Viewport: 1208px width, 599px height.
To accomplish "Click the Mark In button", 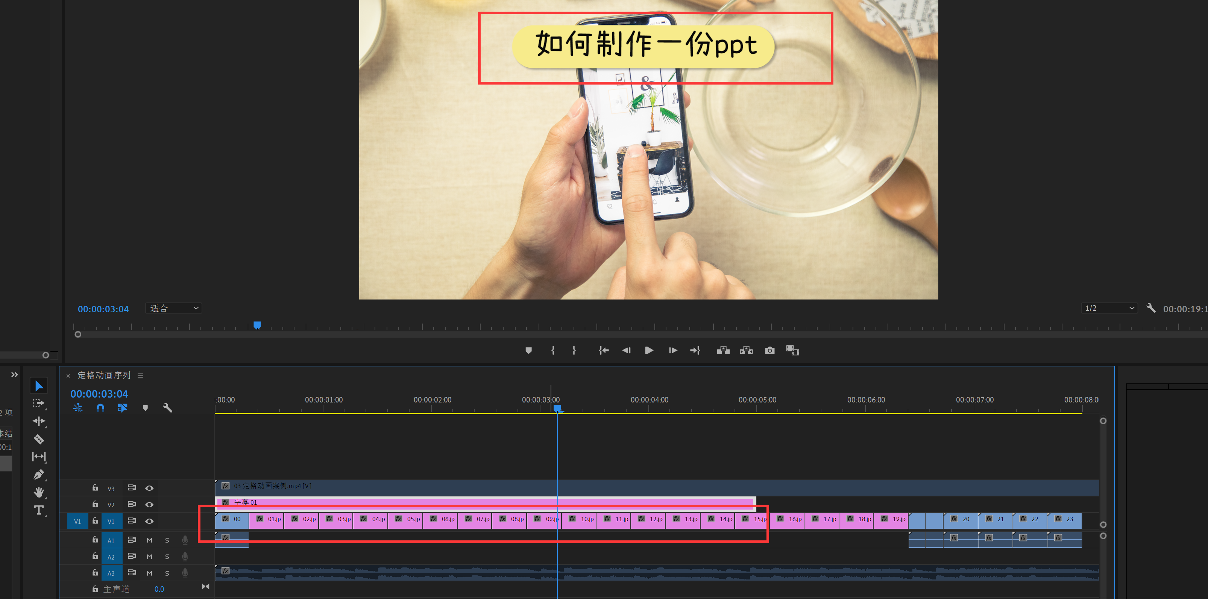I will [x=553, y=350].
